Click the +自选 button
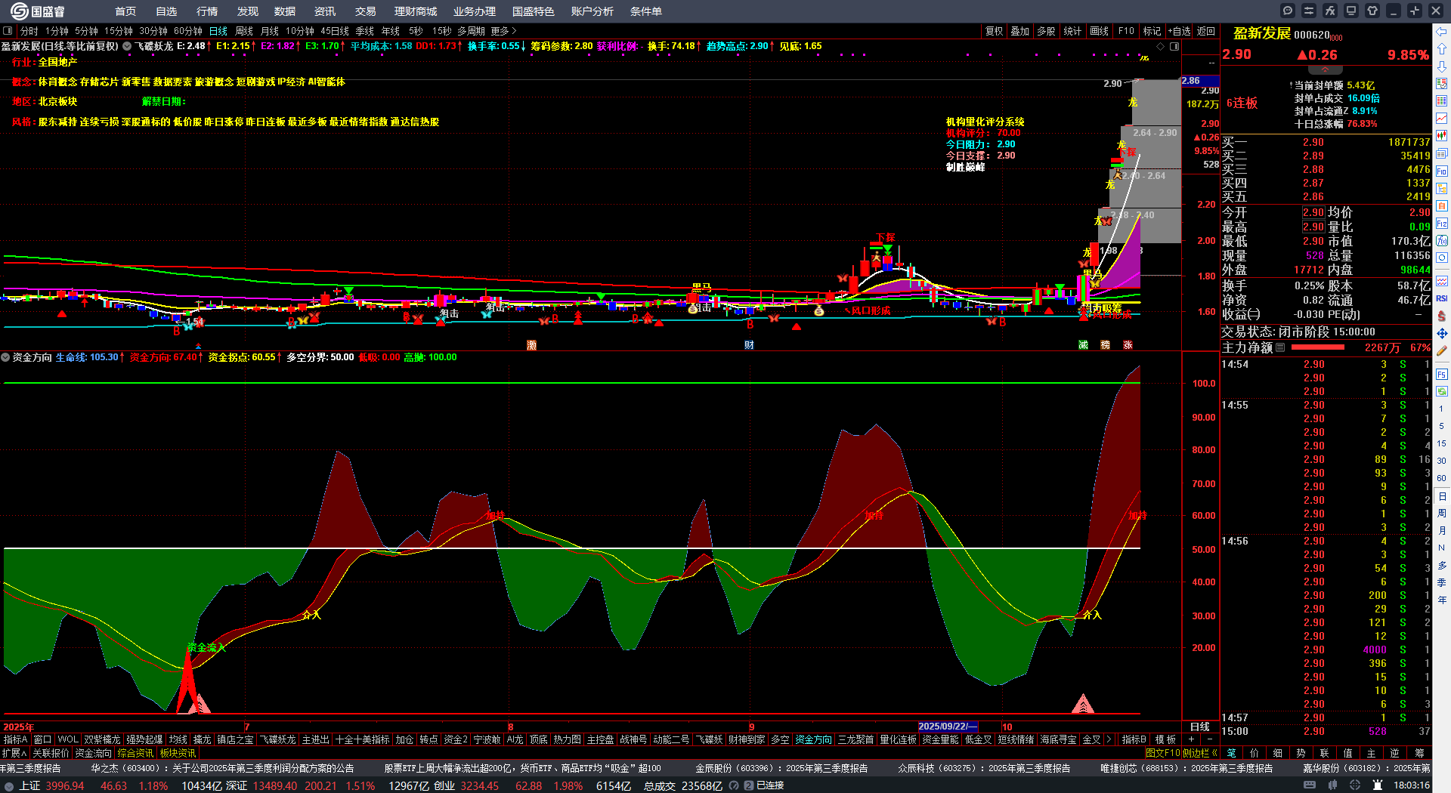 [x=1179, y=31]
